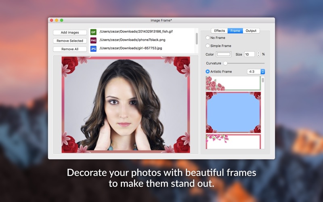Click the PNG file type icon

point(93,40)
